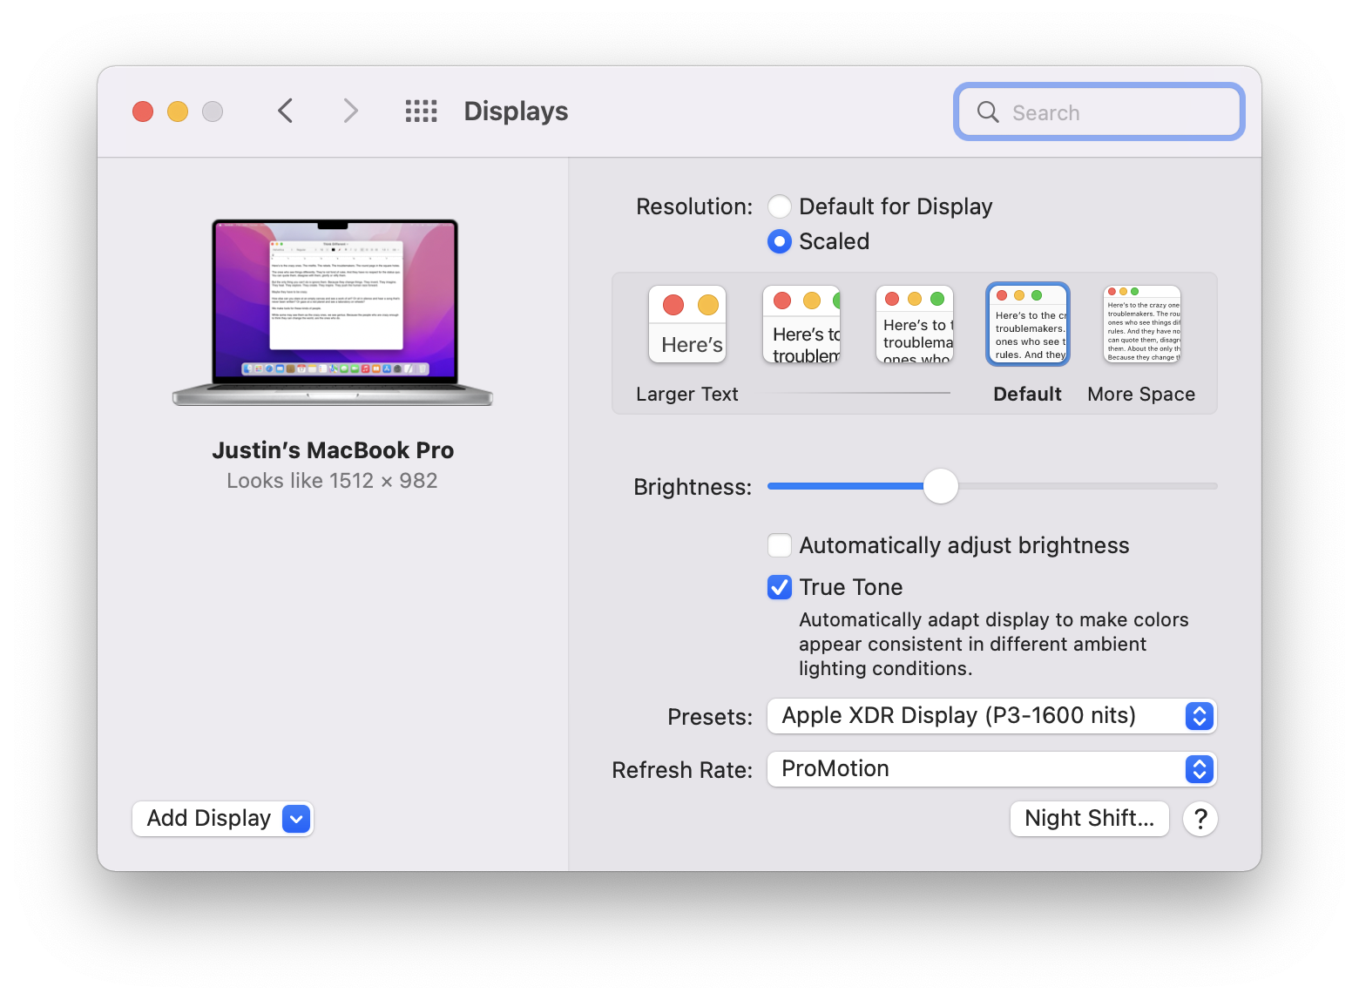Minimize the Displays window
Viewport: 1359px width, 1000px height.
coord(178,111)
